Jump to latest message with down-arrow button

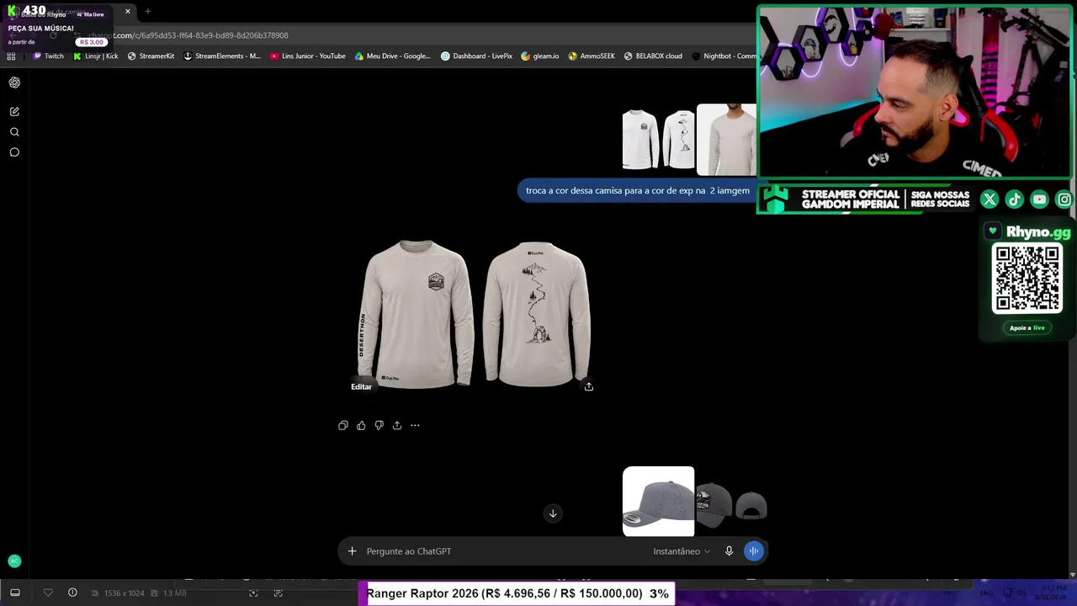[553, 513]
